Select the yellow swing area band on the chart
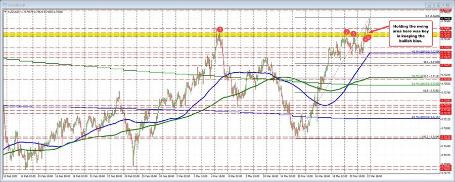 [222, 35]
